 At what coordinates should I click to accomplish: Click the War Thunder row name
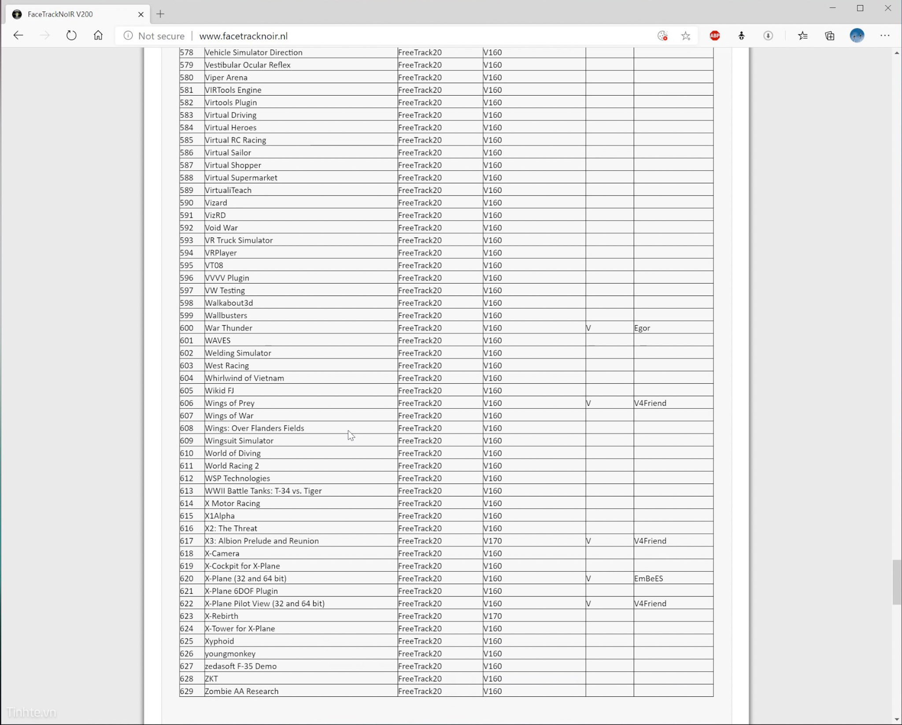point(229,328)
